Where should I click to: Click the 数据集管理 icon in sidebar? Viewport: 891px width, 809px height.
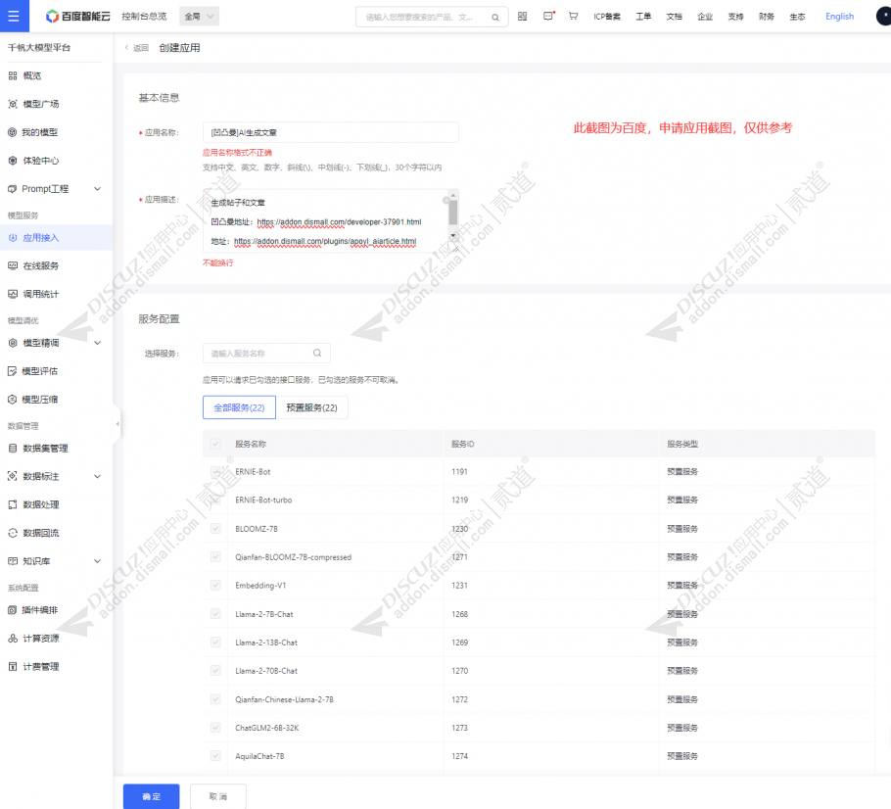tap(13, 449)
